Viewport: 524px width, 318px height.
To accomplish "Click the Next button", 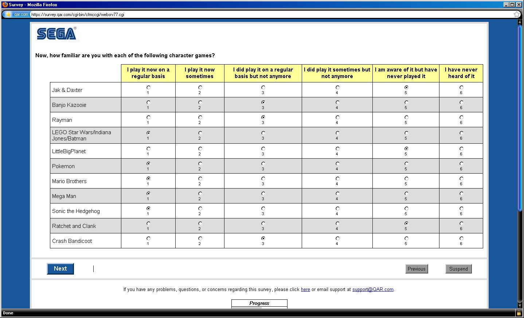I will [60, 269].
